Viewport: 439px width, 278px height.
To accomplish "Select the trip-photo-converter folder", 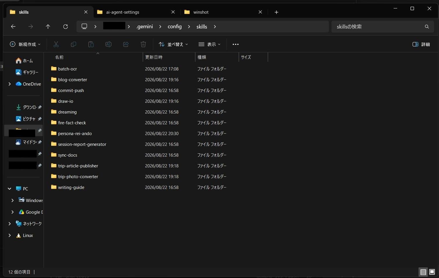I will [78, 176].
